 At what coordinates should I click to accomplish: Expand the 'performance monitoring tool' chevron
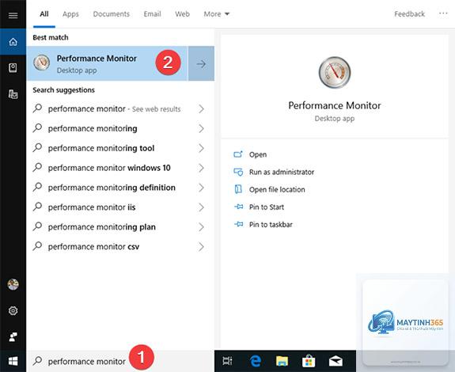201,148
